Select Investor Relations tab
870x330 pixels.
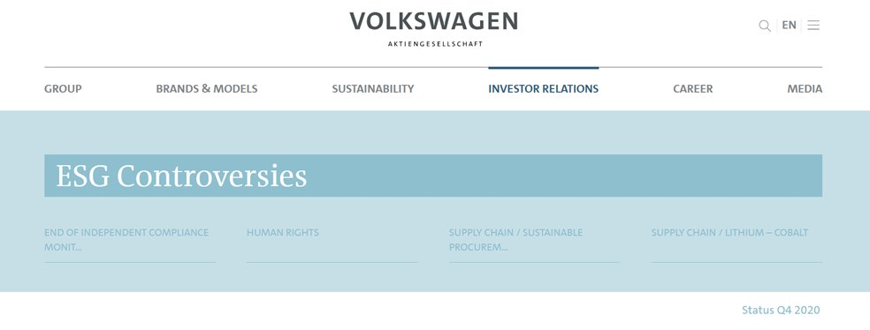[x=543, y=88]
